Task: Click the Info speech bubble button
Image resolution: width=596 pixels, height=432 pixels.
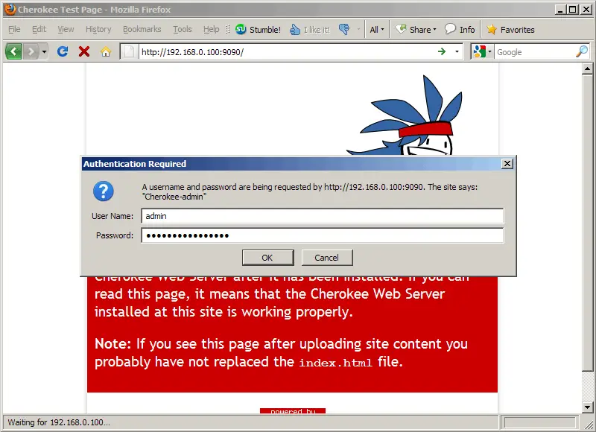Action: point(460,29)
